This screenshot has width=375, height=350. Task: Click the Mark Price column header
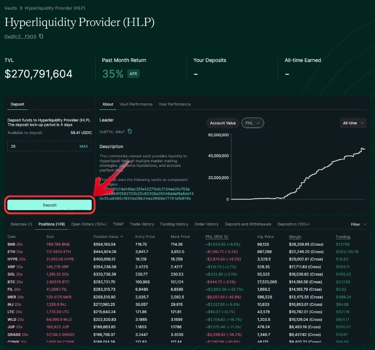[x=180, y=237]
